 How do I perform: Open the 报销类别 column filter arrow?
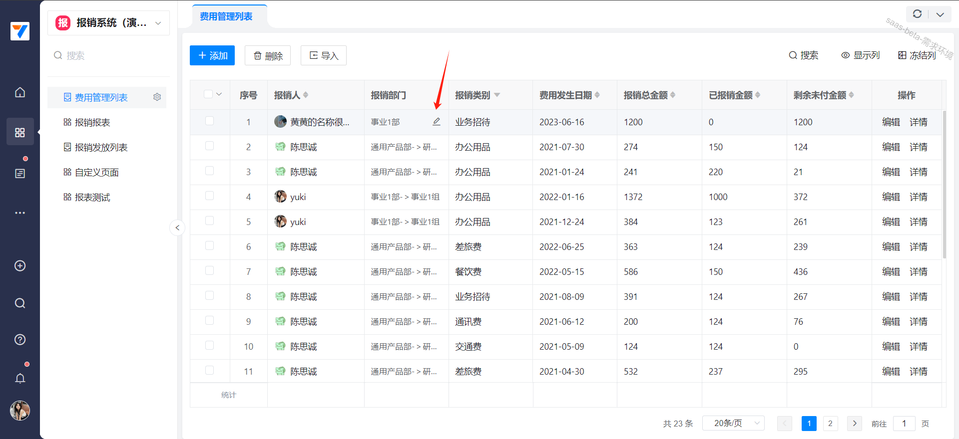tap(497, 95)
